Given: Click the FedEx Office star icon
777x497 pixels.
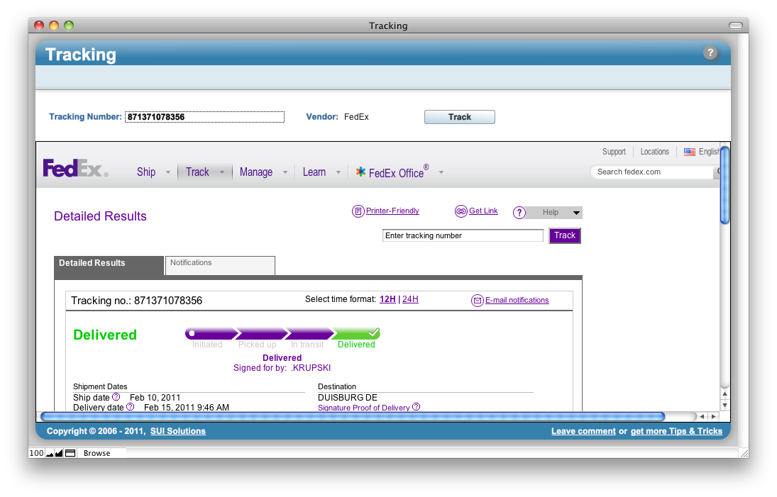Looking at the screenshot, I should (x=360, y=172).
